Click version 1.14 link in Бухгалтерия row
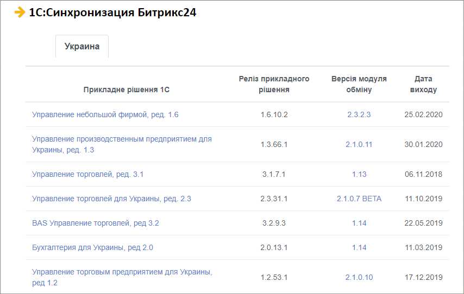This screenshot has height=294, width=464. click(x=359, y=247)
